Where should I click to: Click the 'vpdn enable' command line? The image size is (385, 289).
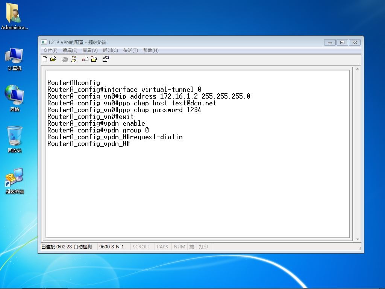tap(96, 123)
